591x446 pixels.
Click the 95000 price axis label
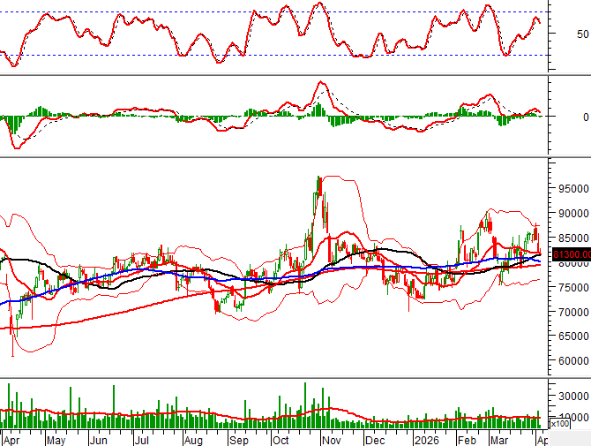571,188
